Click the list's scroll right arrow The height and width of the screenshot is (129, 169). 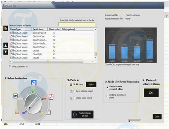pos(92,61)
